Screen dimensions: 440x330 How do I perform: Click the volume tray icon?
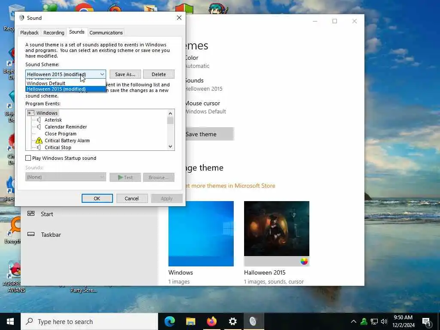click(x=384, y=321)
